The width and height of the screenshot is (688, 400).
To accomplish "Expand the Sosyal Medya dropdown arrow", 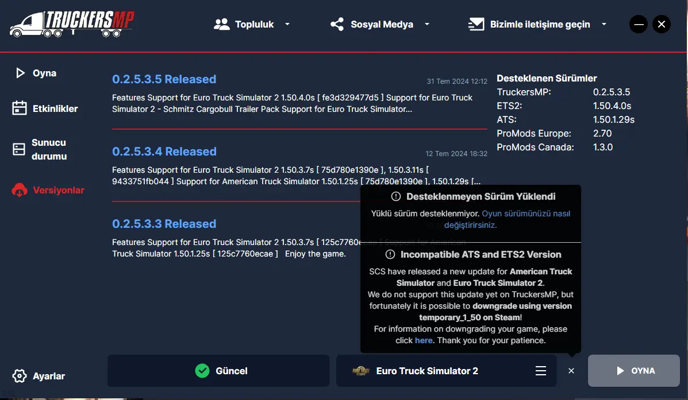I will pos(427,24).
